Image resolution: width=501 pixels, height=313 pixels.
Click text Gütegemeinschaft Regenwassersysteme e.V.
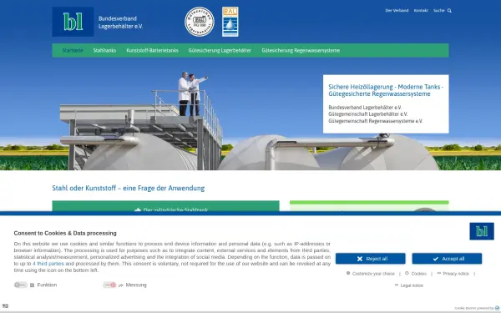coord(376,121)
